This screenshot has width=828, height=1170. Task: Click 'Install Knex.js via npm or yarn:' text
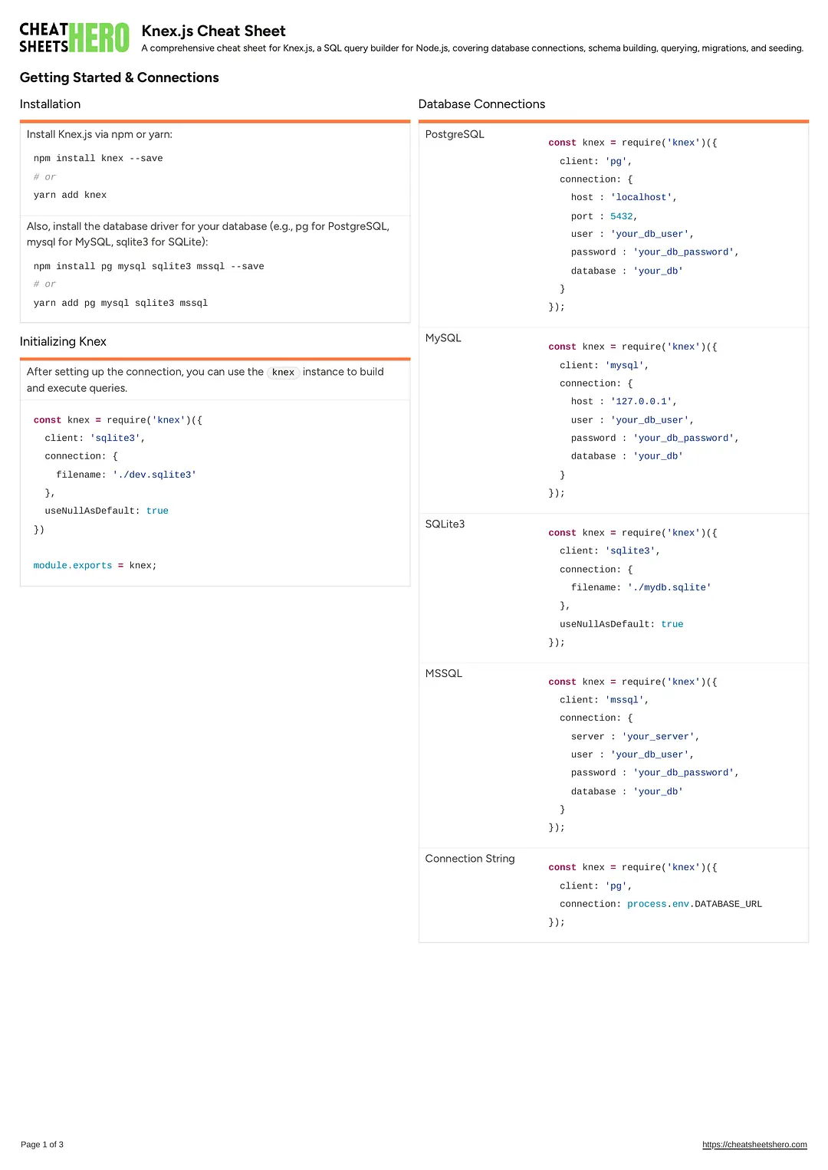(x=100, y=134)
